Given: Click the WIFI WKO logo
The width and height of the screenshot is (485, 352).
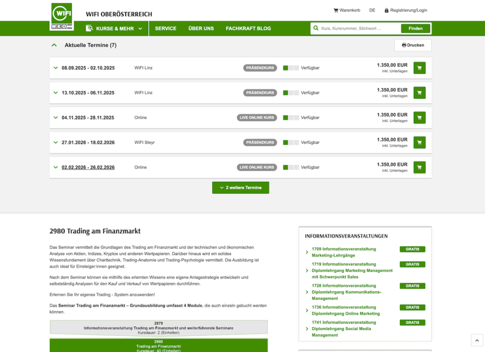Looking at the screenshot, I should [x=62, y=17].
